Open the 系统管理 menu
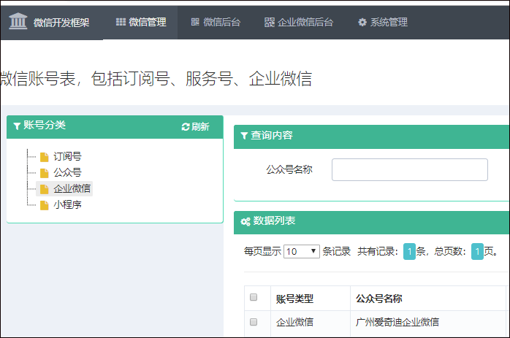Viewport: 510px width, 338px height. 382,22
